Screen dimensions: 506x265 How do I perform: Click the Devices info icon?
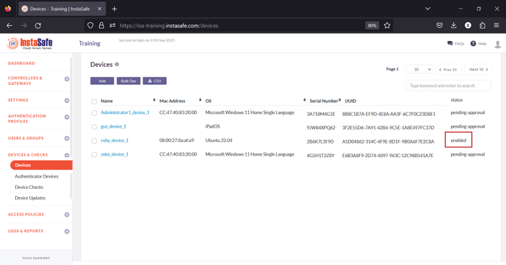(x=117, y=64)
